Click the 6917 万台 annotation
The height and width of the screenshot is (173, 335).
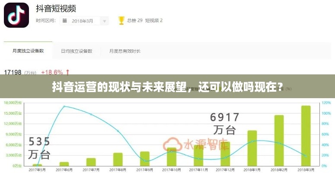[x=225, y=124]
